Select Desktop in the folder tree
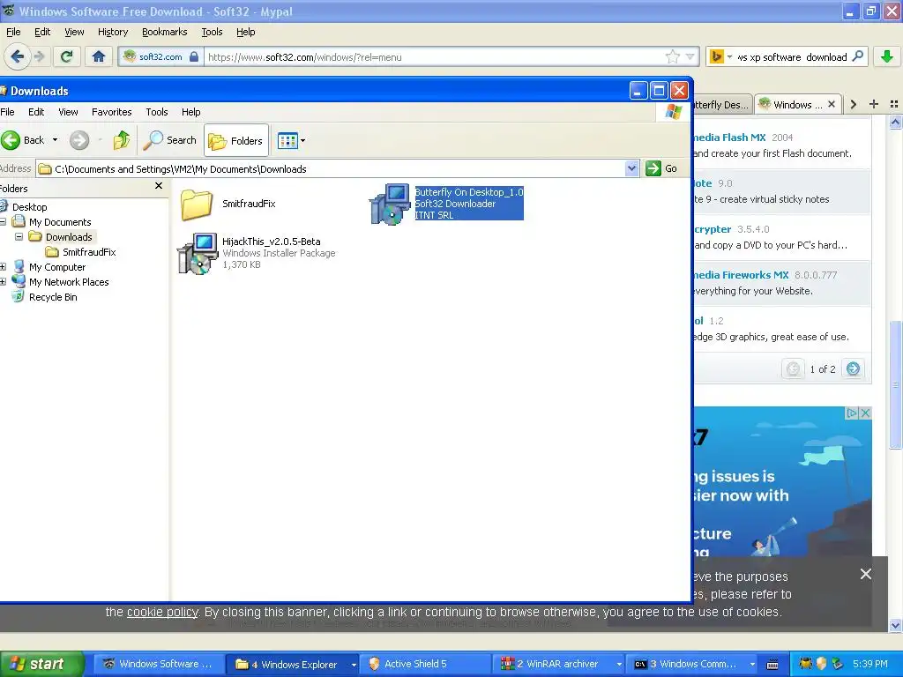This screenshot has height=677, width=903. point(29,207)
